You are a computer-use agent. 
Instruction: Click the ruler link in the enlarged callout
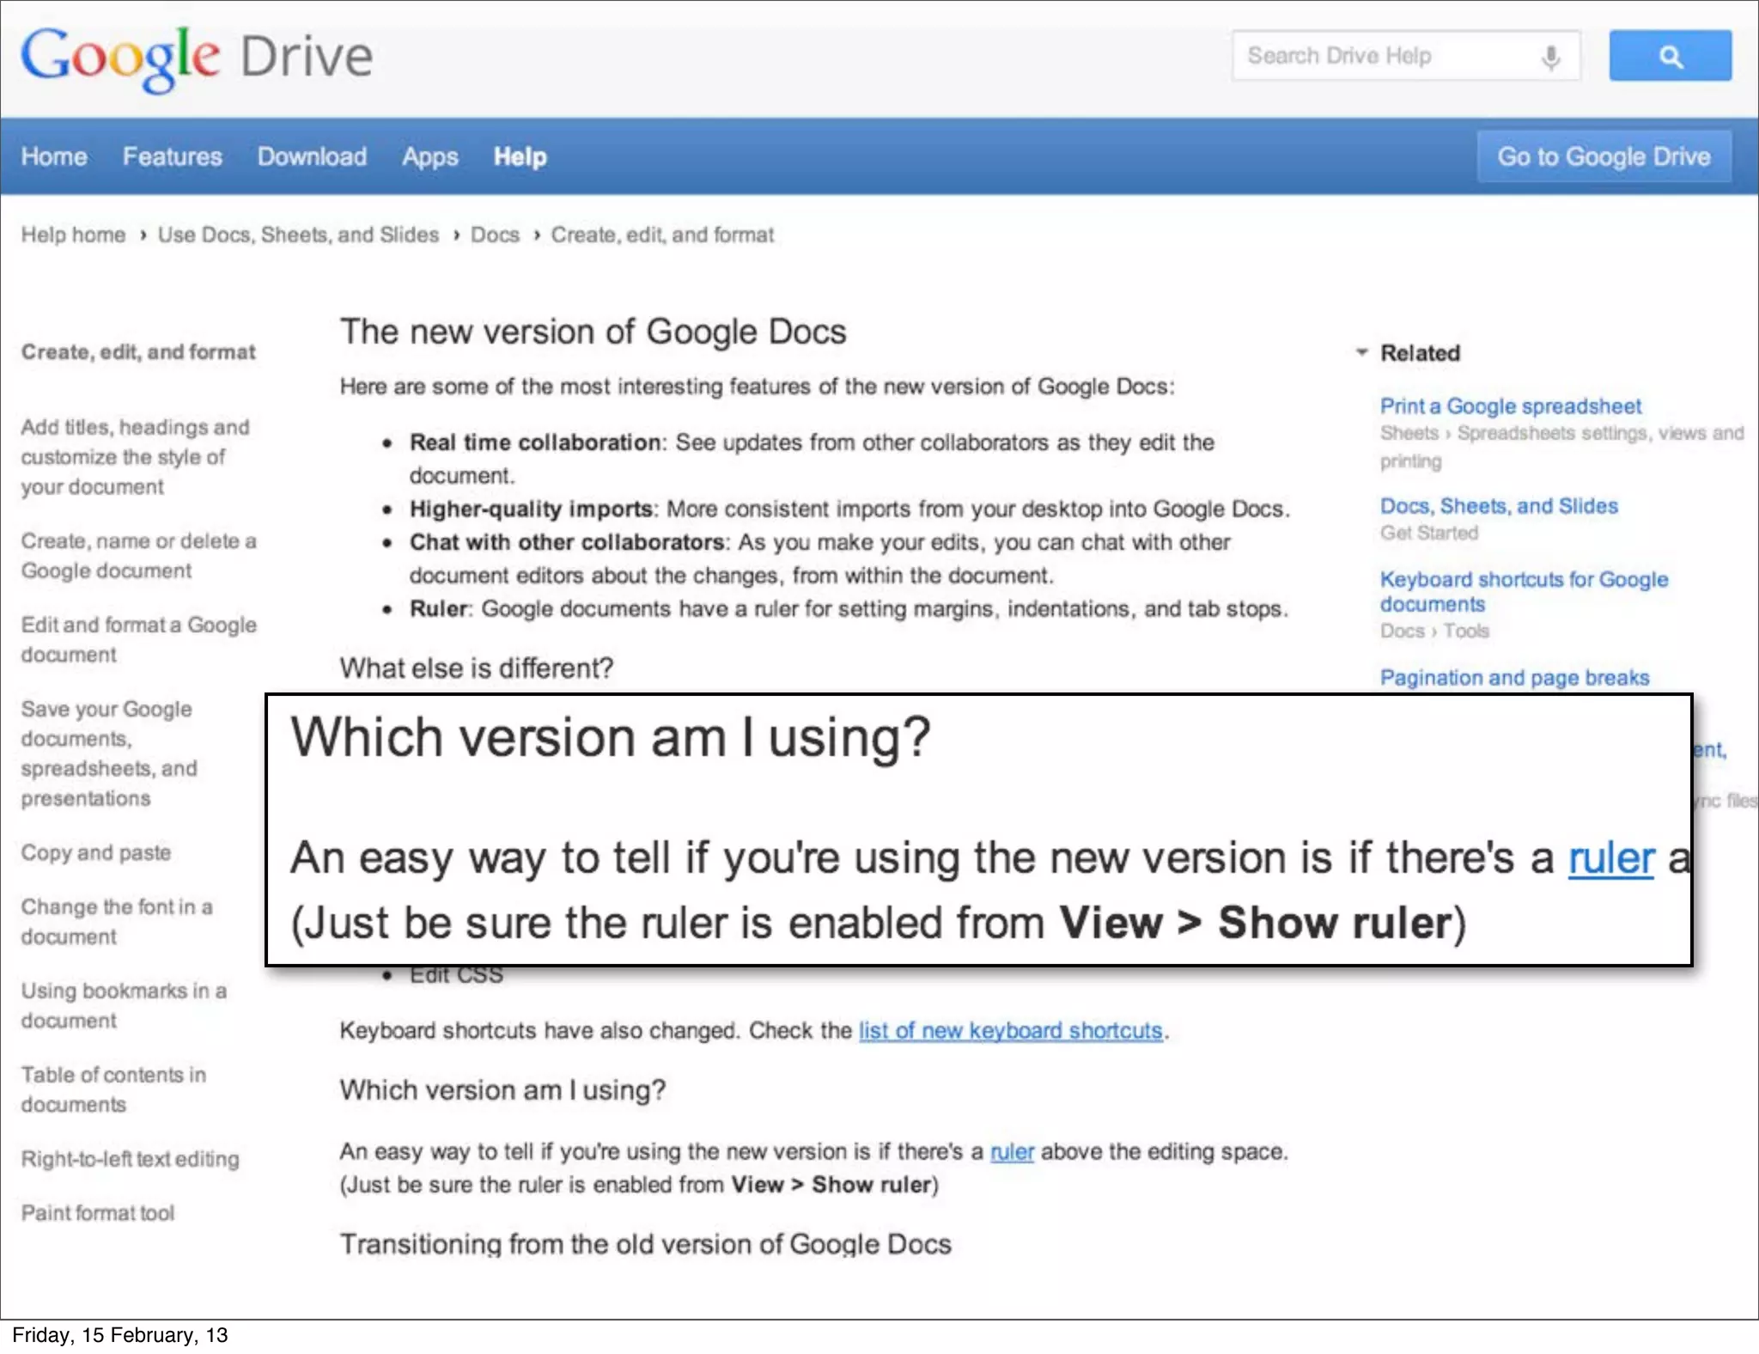pyautogui.click(x=1610, y=858)
